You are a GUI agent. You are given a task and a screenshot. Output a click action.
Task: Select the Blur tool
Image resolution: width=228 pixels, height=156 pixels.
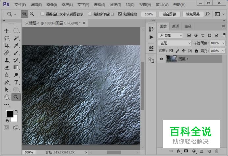coord(7,75)
